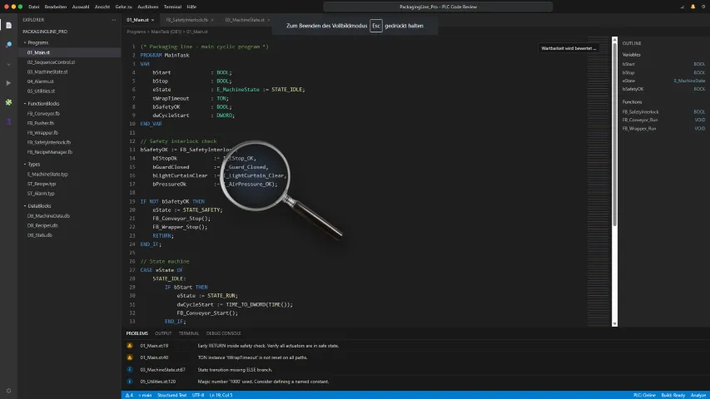Click info icon for 05_Utilities.st:120 problem
The height and width of the screenshot is (399, 710).
coord(130,382)
